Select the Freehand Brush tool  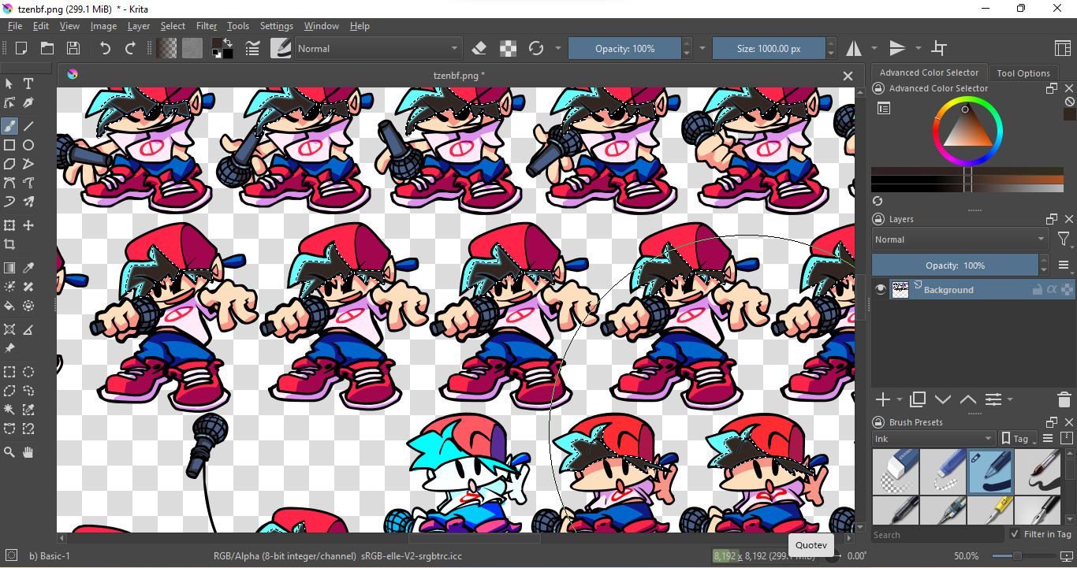(x=9, y=126)
